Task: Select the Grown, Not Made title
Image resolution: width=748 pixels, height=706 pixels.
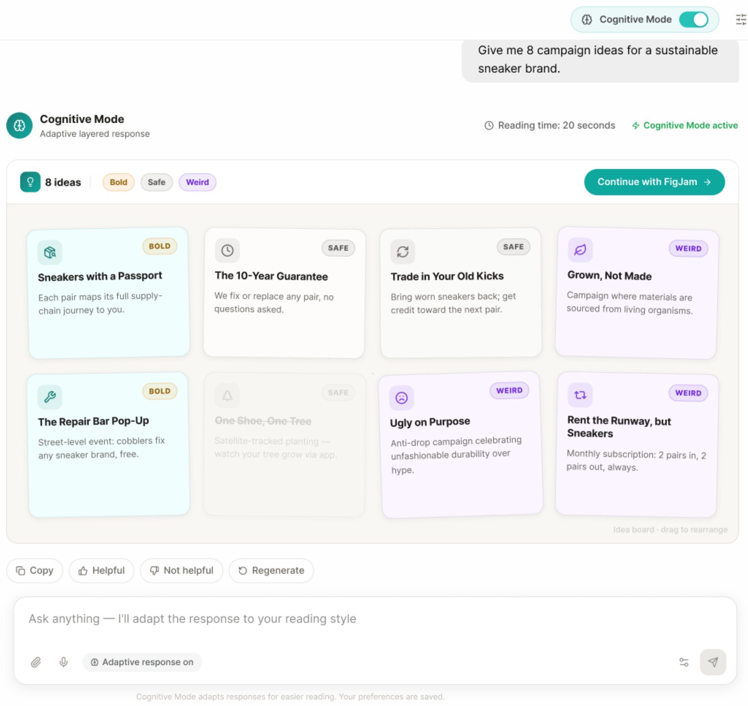Action: coord(610,275)
